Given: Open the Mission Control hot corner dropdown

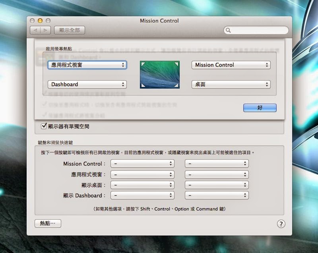Looking at the screenshot, I should 231,65.
